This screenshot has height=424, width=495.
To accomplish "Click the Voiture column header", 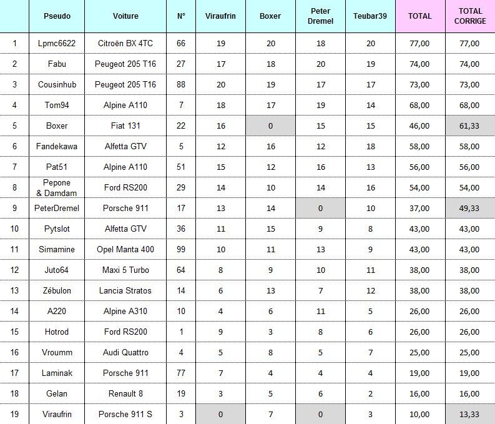I will [126, 16].
